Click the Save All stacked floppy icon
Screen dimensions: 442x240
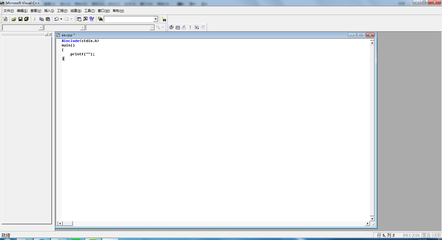[x=27, y=19]
